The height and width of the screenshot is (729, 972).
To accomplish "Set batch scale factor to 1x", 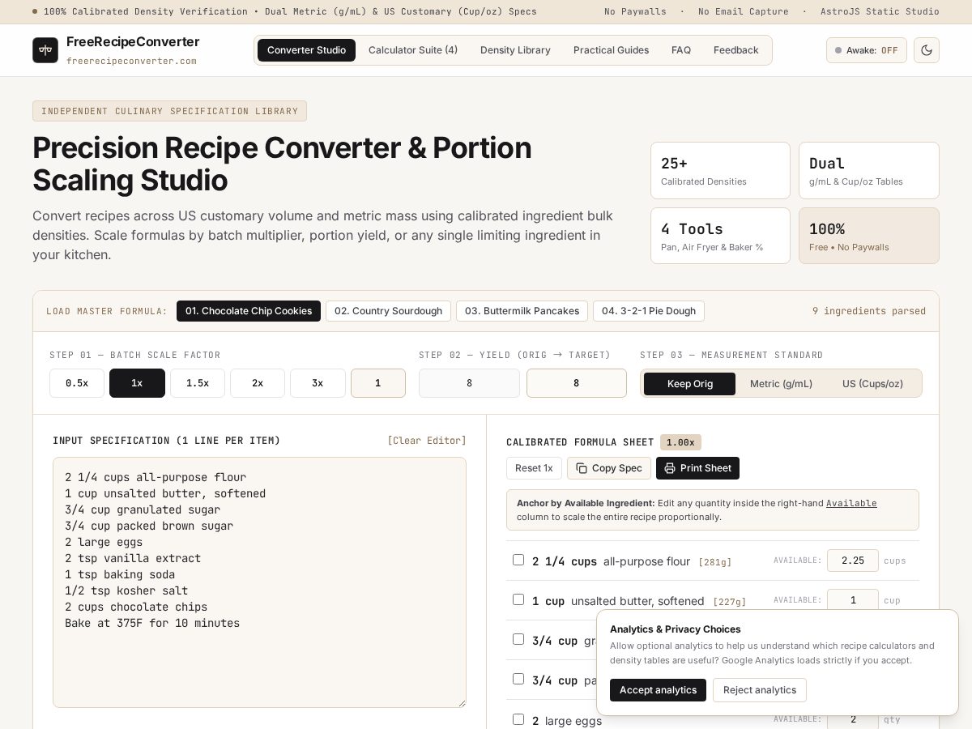I will 137,383.
